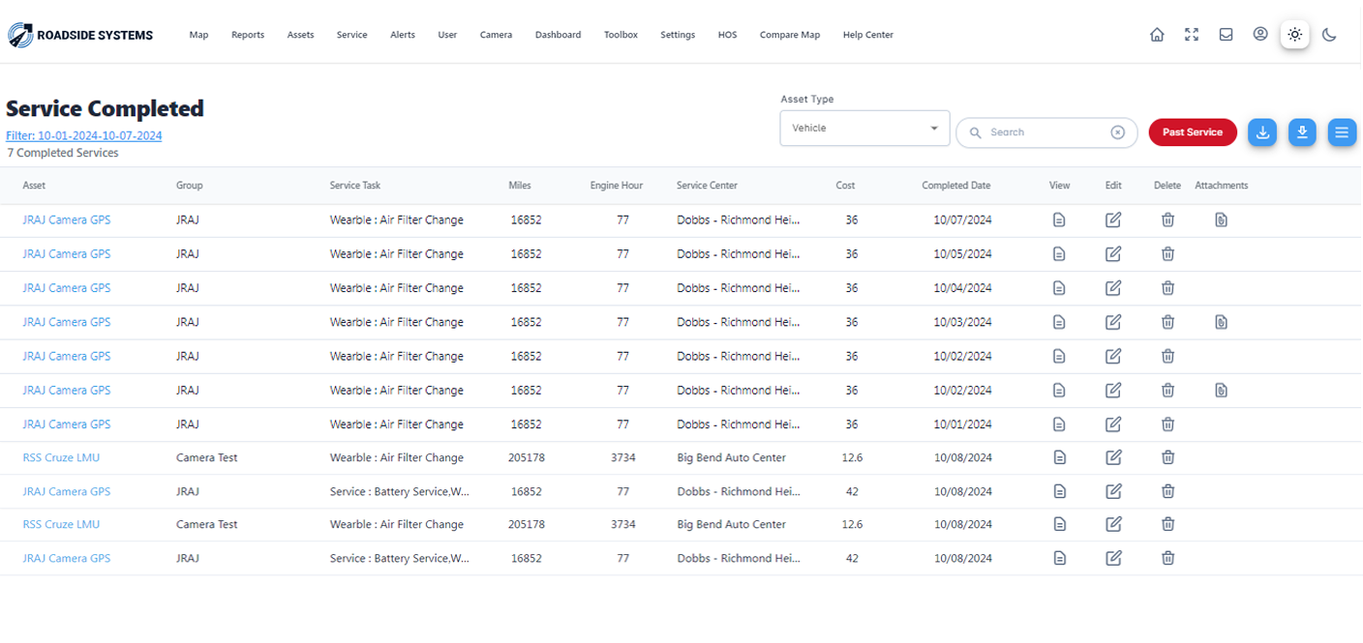The width and height of the screenshot is (1363, 643).
Task: Click the fullscreen expand icon
Action: [x=1192, y=35]
